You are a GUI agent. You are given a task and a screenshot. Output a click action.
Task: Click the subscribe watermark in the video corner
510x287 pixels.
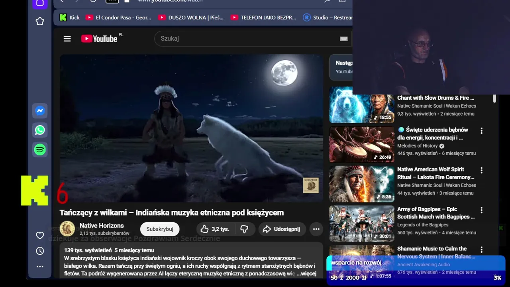pyautogui.click(x=311, y=185)
